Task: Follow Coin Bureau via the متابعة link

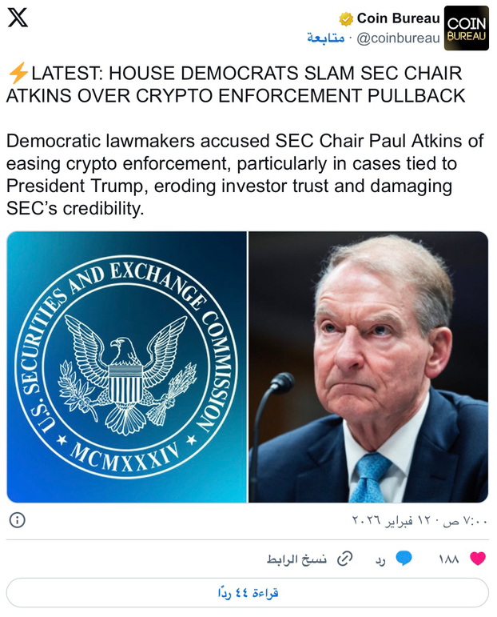Action: 326,38
